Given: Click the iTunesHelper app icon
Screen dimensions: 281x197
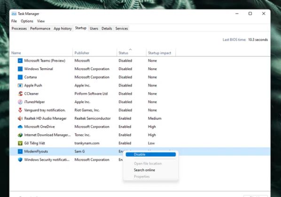Looking at the screenshot, I should click(20, 102).
